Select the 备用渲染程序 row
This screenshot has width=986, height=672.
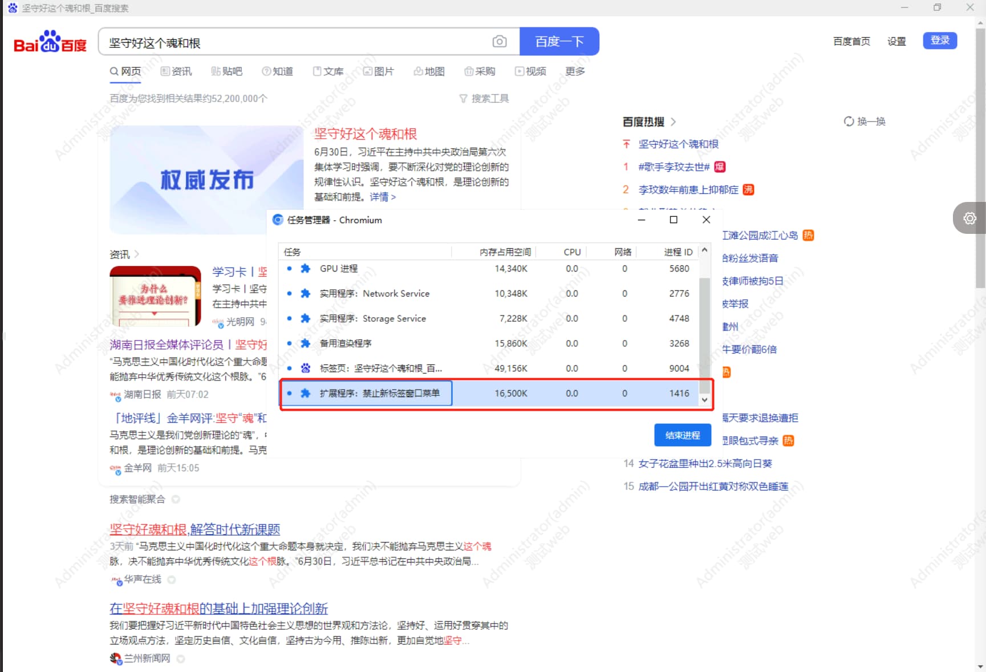(x=489, y=343)
